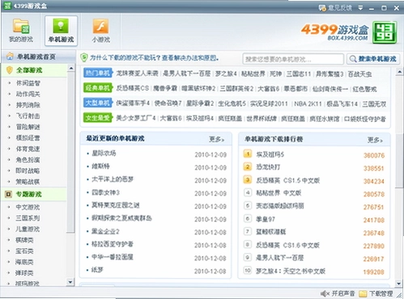The height and width of the screenshot is (299, 404).
Task: Open 使命召唤7 in the 大型单机 row
Action: [x=168, y=103]
